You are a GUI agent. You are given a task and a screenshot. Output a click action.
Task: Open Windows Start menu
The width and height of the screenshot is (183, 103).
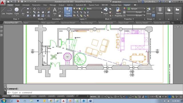pos(3,101)
